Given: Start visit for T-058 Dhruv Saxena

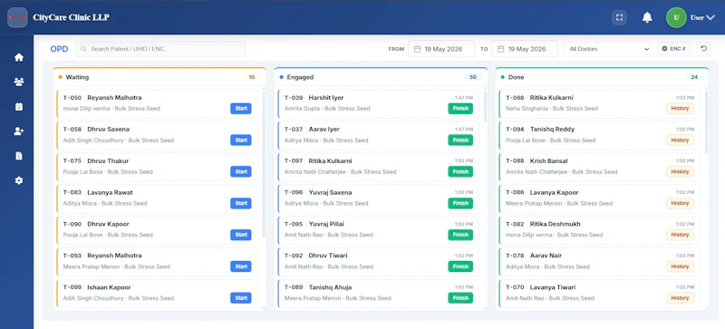Looking at the screenshot, I should pyautogui.click(x=241, y=140).
